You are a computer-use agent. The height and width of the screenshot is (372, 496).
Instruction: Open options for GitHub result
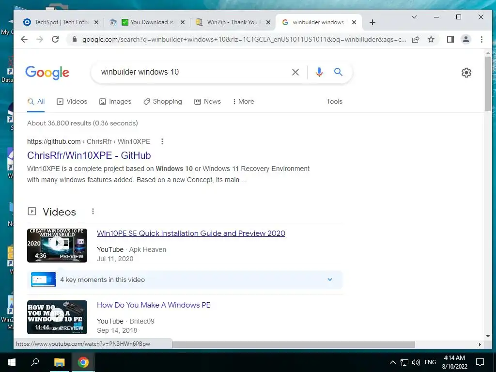[x=162, y=141]
